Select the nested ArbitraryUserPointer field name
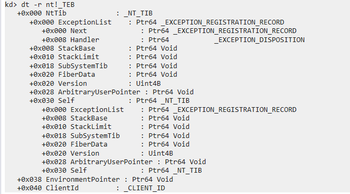The height and width of the screenshot is (194, 350). click(x=112, y=162)
